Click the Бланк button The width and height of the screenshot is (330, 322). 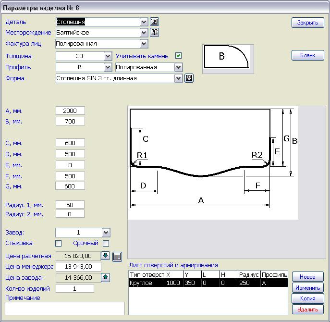308,55
